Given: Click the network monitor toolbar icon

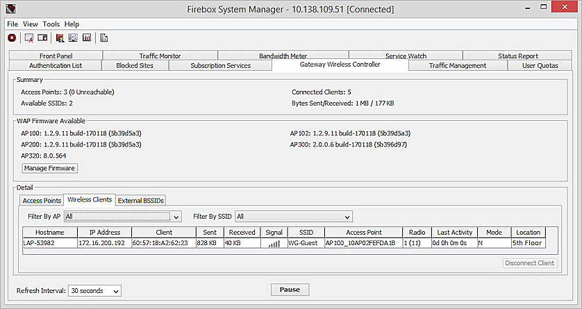Looking at the screenshot, I should pyautogui.click(x=73, y=38).
